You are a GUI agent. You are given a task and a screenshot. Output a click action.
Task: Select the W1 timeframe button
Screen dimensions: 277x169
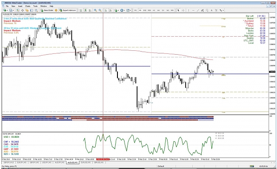pos(168,11)
